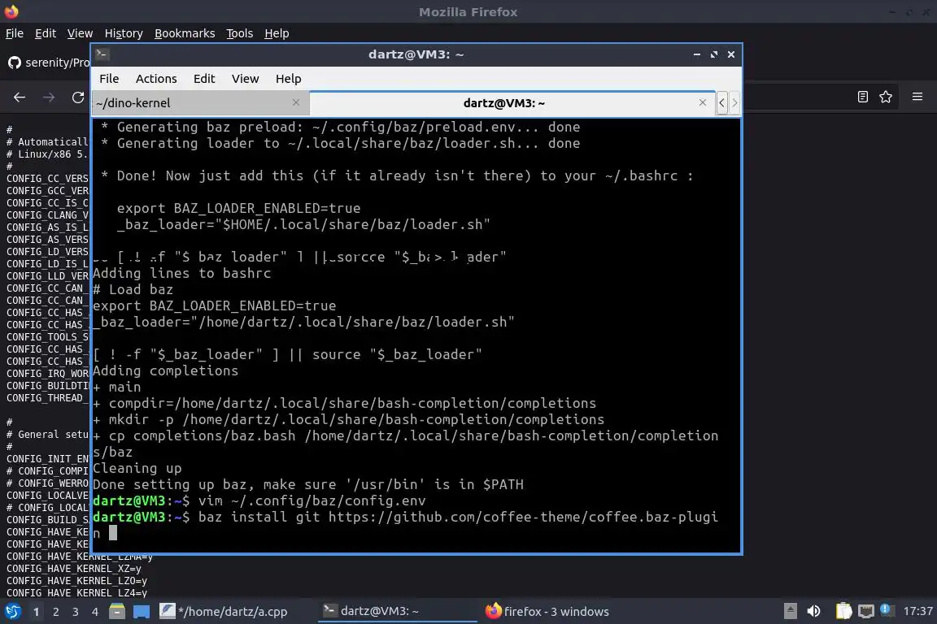Close the dartz@VM3: ~ tab

point(703,102)
